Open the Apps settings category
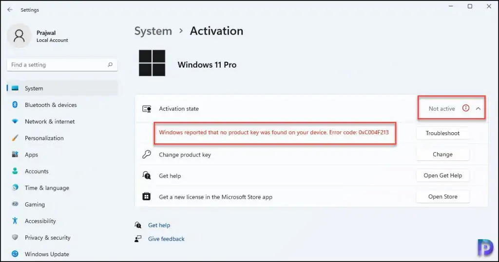Image resolution: width=499 pixels, height=262 pixels. click(31, 155)
